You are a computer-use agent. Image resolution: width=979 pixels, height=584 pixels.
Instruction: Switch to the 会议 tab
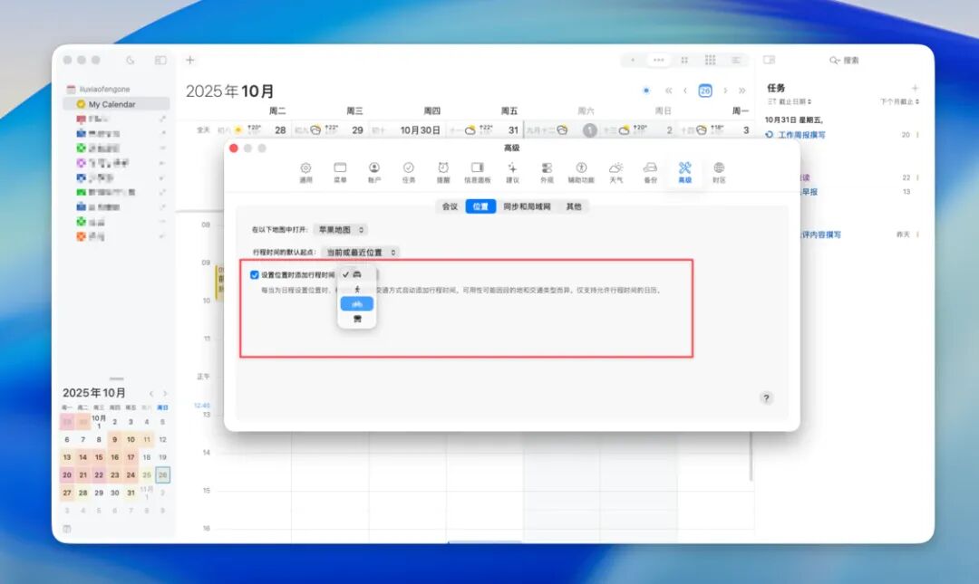[x=450, y=206]
